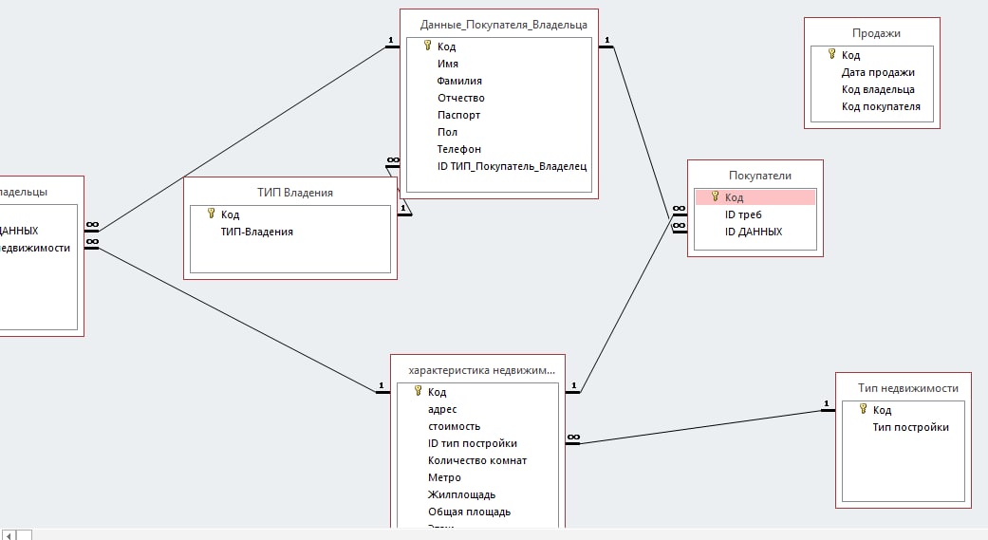Image resolution: width=988 pixels, height=540 pixels.
Task: Select the адрес field
Action: click(x=442, y=409)
